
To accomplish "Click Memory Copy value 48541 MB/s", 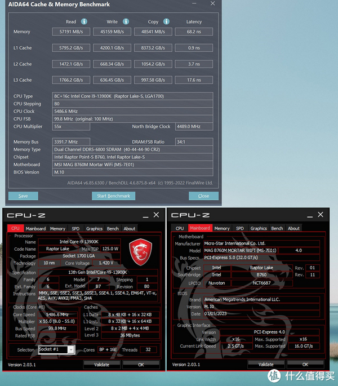I will tap(153, 32).
